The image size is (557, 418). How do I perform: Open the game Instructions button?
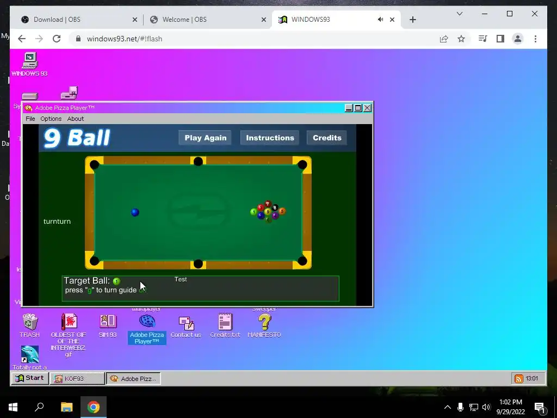point(270,138)
